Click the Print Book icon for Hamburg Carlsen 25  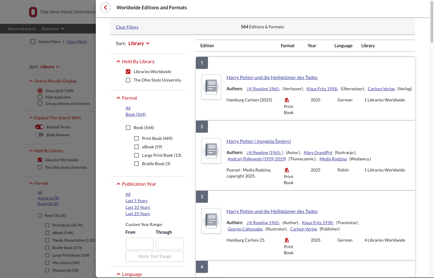click(287, 240)
